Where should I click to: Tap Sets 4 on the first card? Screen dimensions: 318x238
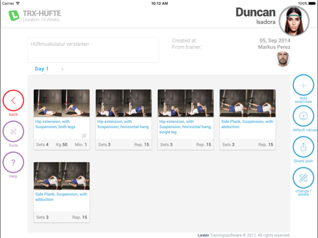pyautogui.click(x=42, y=144)
